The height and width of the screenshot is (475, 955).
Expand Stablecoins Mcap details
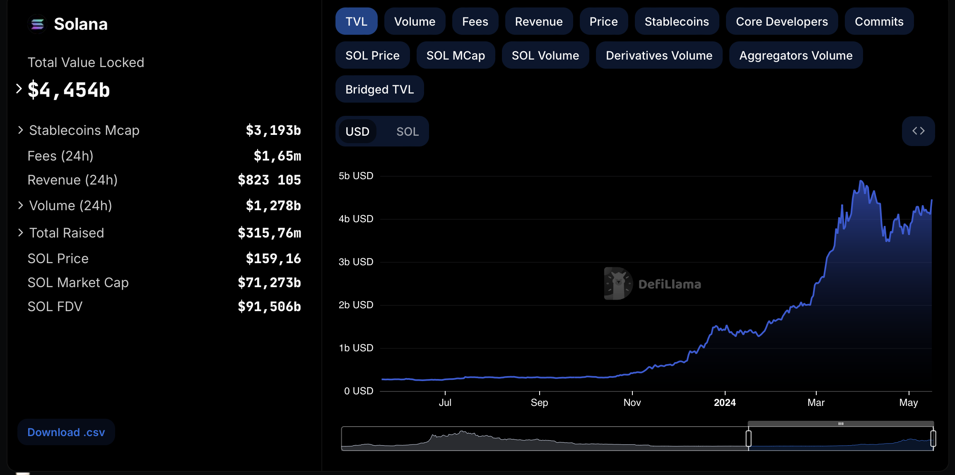(x=20, y=130)
